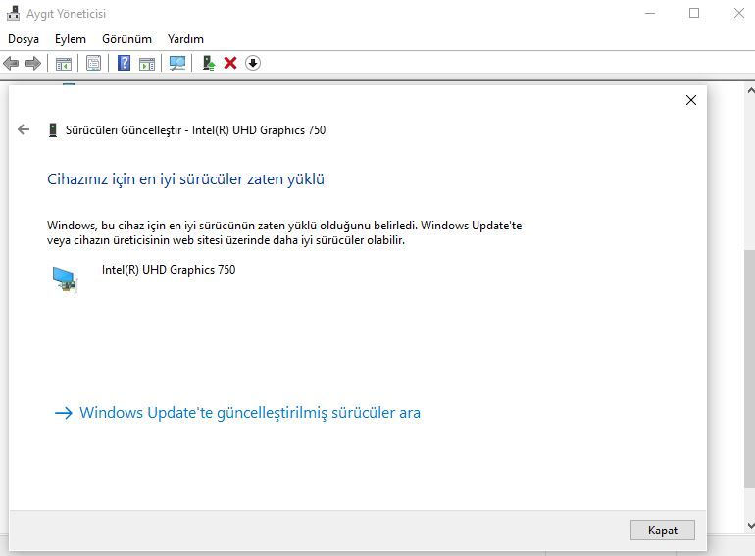Search Windows Update for updated drivers link

pos(237,413)
